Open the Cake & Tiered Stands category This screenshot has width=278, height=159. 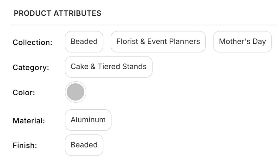click(109, 67)
